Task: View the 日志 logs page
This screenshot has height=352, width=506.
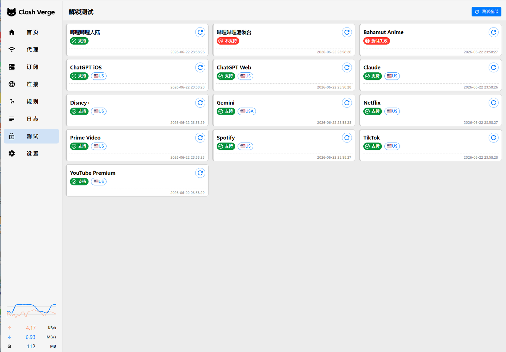Action: click(31, 119)
